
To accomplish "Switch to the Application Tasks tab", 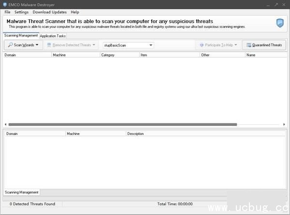I will tap(53, 36).
